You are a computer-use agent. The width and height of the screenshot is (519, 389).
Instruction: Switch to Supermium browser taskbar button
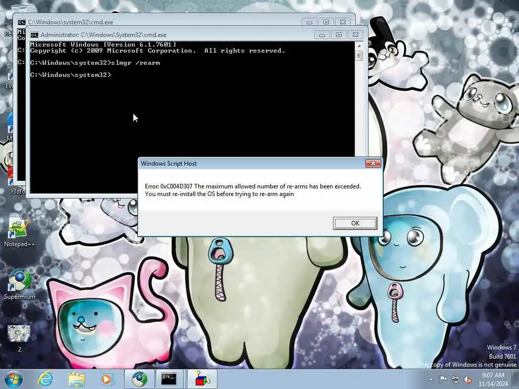click(139, 379)
